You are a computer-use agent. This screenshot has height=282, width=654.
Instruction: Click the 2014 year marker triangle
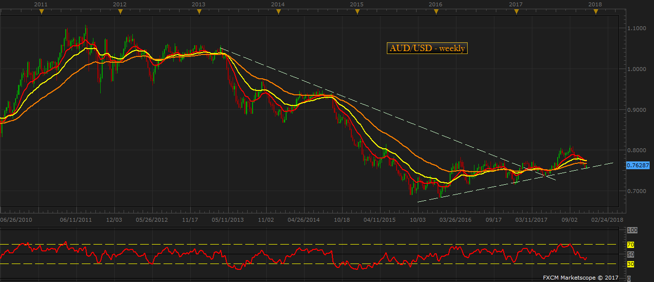click(x=278, y=12)
